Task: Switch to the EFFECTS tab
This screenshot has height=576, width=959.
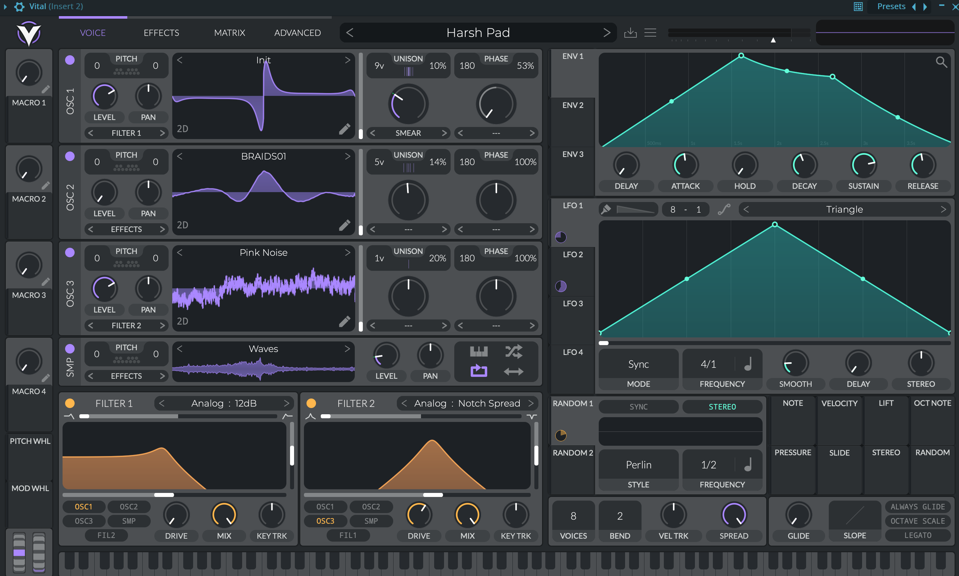Action: (x=161, y=33)
